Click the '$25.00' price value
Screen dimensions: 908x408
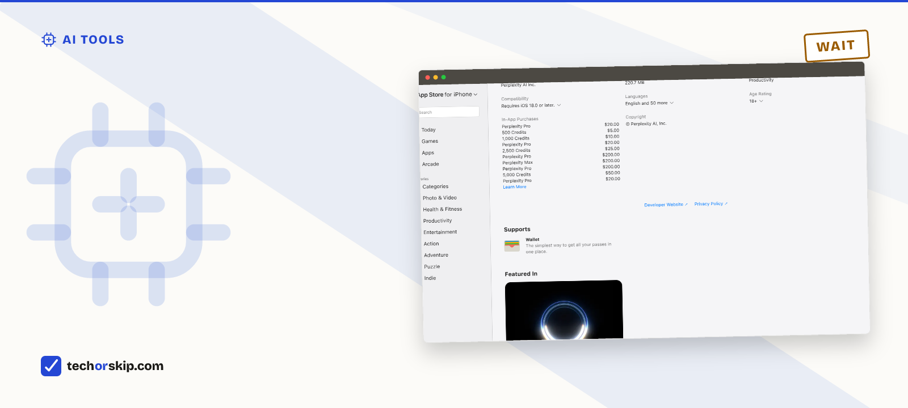(612, 148)
